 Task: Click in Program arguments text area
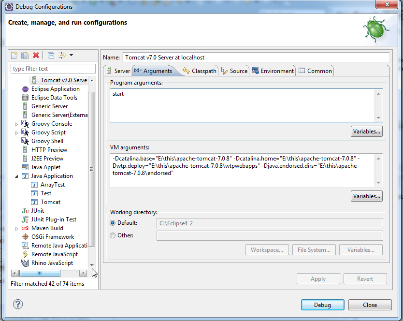(242, 106)
